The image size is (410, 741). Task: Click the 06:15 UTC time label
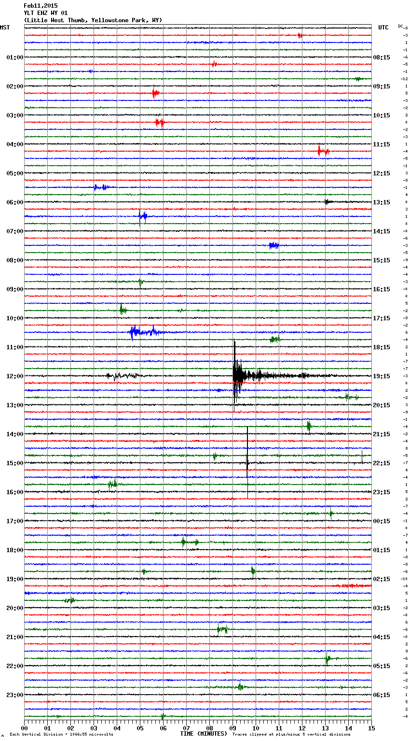coord(382,695)
